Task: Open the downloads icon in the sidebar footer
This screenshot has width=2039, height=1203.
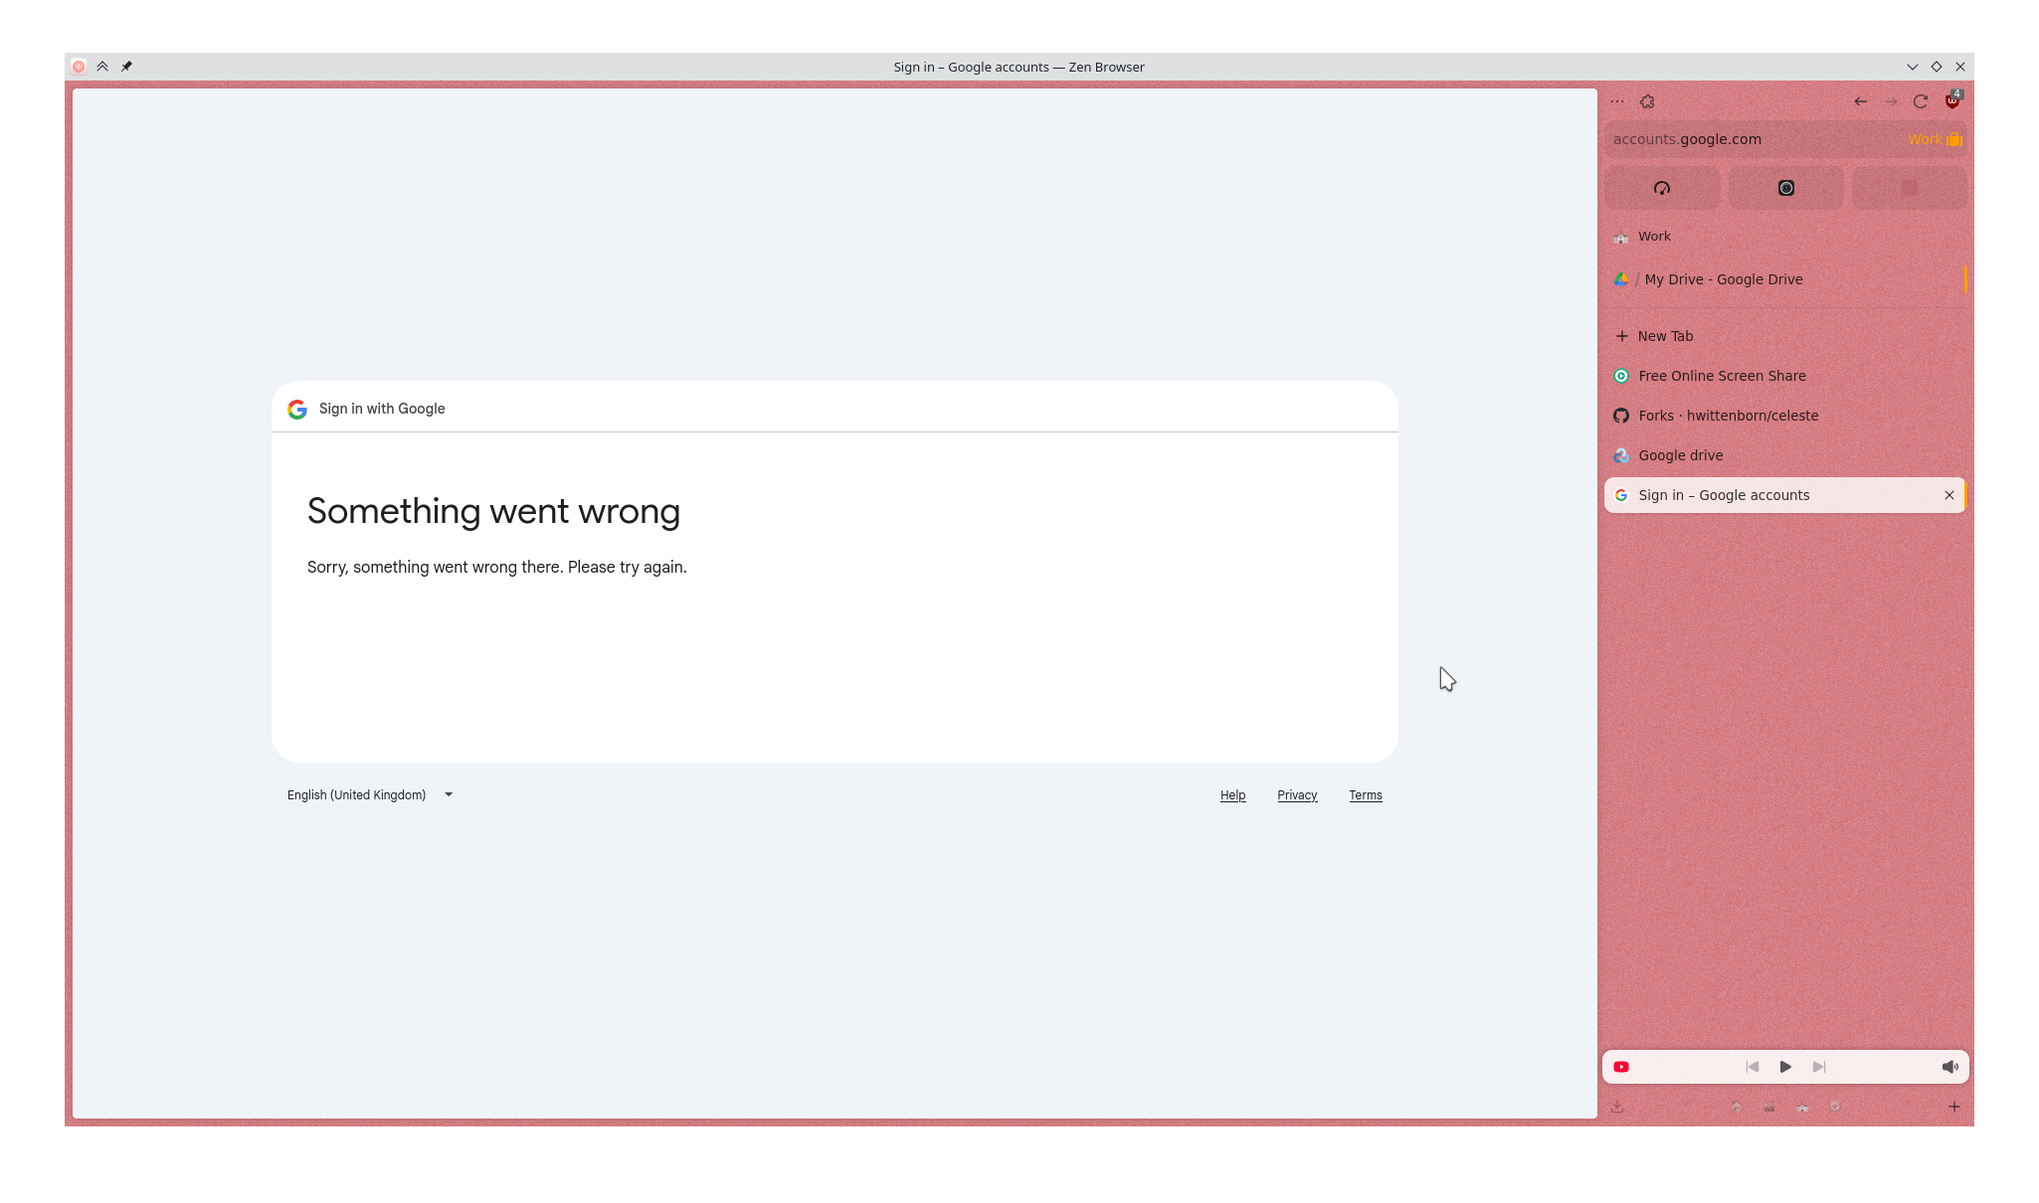Action: pos(1618,1107)
